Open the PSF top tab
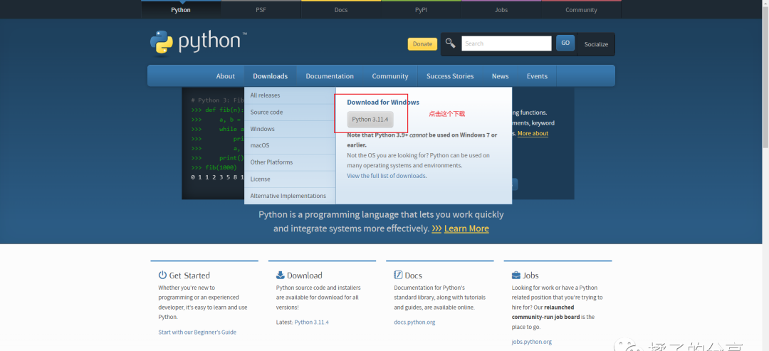This screenshot has height=351, width=769. pyautogui.click(x=261, y=10)
